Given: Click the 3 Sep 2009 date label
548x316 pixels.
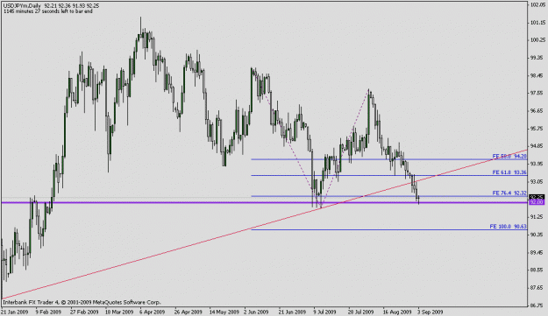Looking at the screenshot, I should point(431,312).
